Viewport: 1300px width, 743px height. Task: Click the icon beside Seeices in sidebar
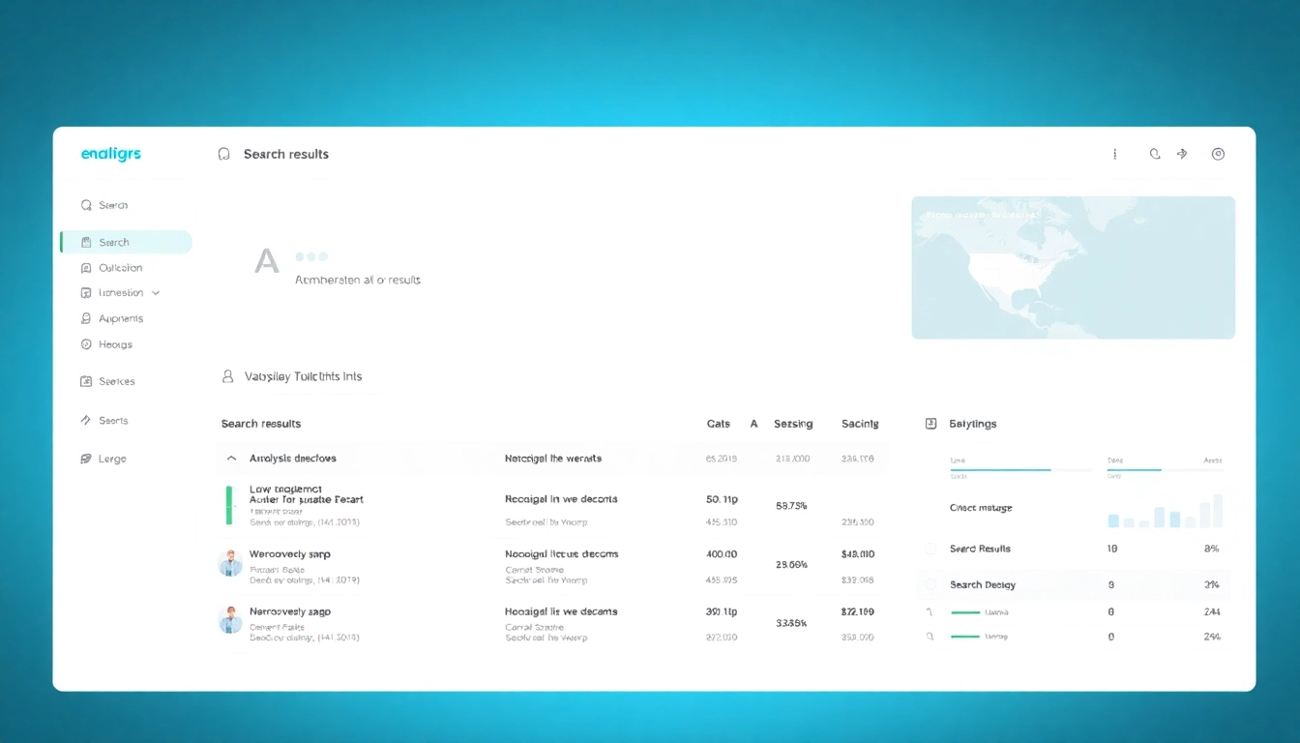[x=86, y=381]
